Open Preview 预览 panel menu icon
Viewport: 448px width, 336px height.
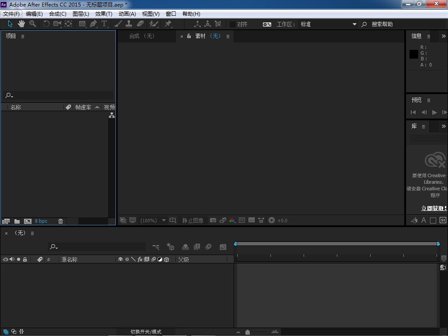coord(429,100)
